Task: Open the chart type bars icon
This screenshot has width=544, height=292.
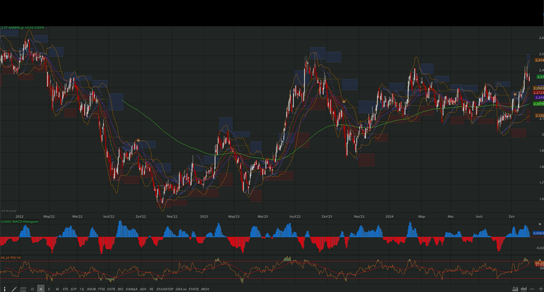Action: coord(524,289)
